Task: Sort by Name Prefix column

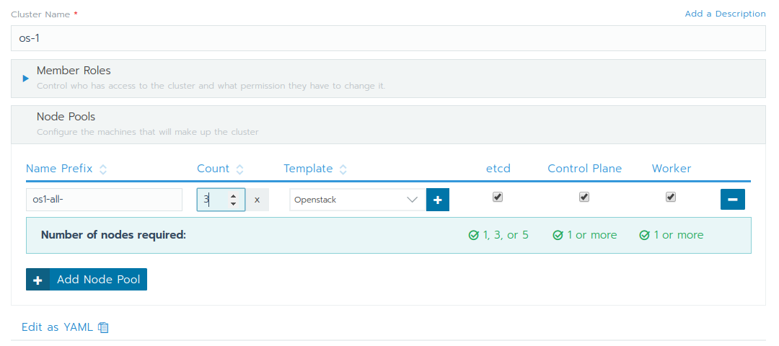Action: click(66, 169)
